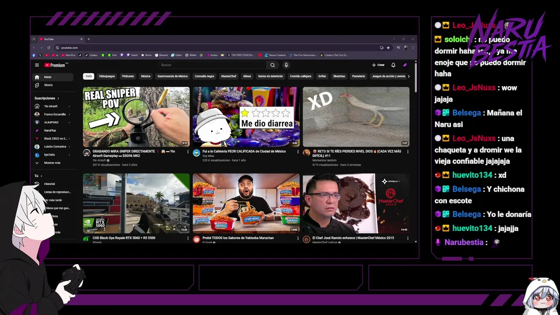The width and height of the screenshot is (560, 315).
Task: Expand the Tú section chevron
Action: pos(41,176)
